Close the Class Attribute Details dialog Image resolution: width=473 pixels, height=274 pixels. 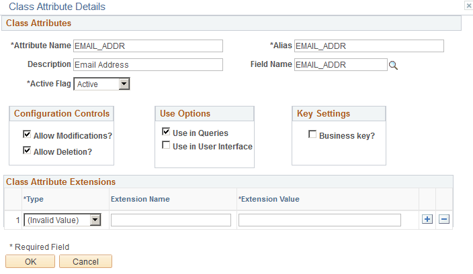coord(468,5)
